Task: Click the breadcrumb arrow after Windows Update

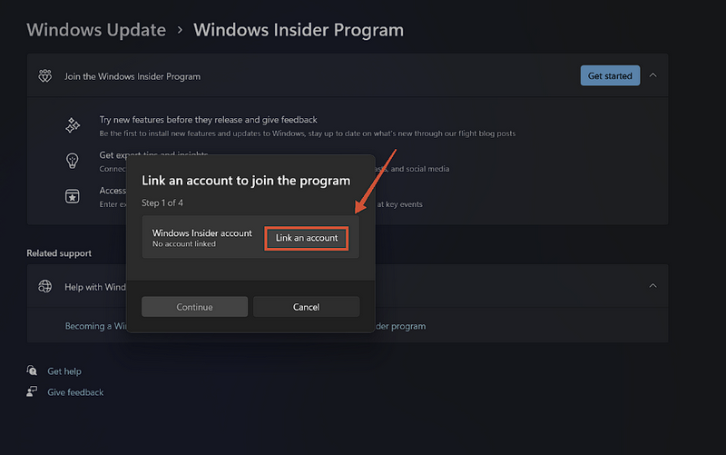Action: point(180,30)
